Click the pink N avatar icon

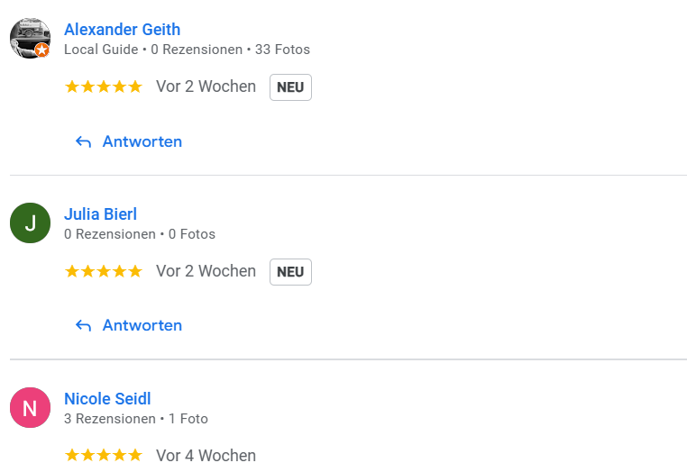[x=30, y=408]
